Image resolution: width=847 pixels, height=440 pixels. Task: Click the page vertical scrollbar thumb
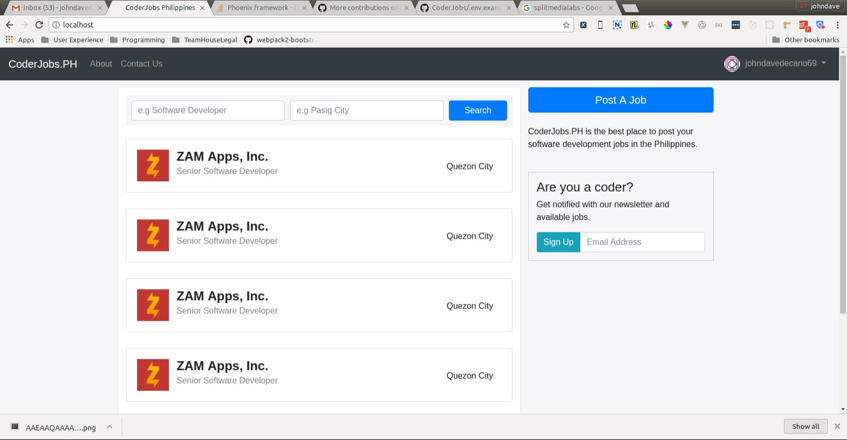843,184
